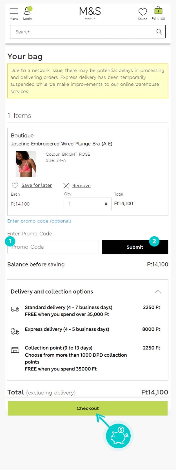Click the Login profile icon
Image resolution: width=176 pixels, height=470 pixels.
[x=27, y=11]
